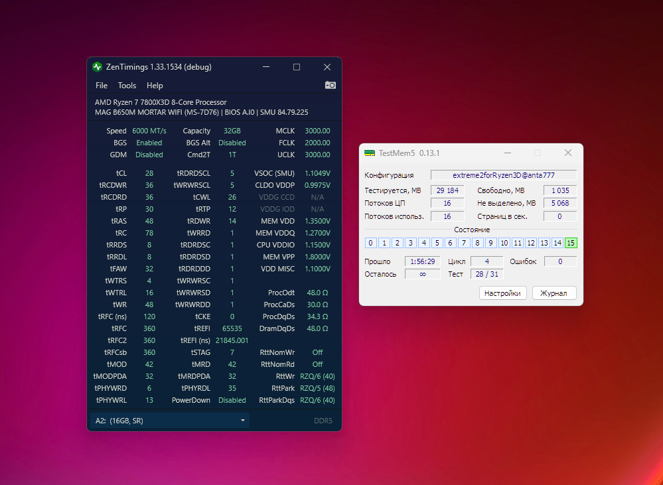Minimize the TestMem5 window
This screenshot has width=663, height=485.
coord(508,153)
